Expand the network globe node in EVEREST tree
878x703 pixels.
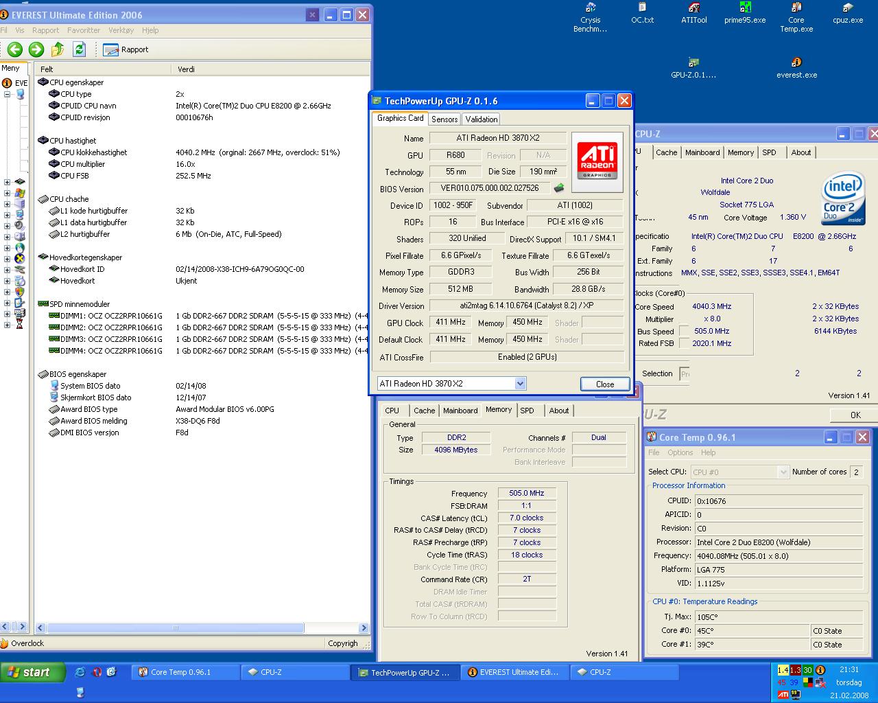click(8, 248)
